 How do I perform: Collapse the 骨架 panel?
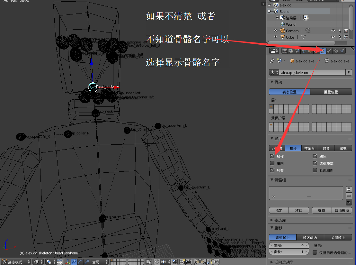click(x=272, y=82)
